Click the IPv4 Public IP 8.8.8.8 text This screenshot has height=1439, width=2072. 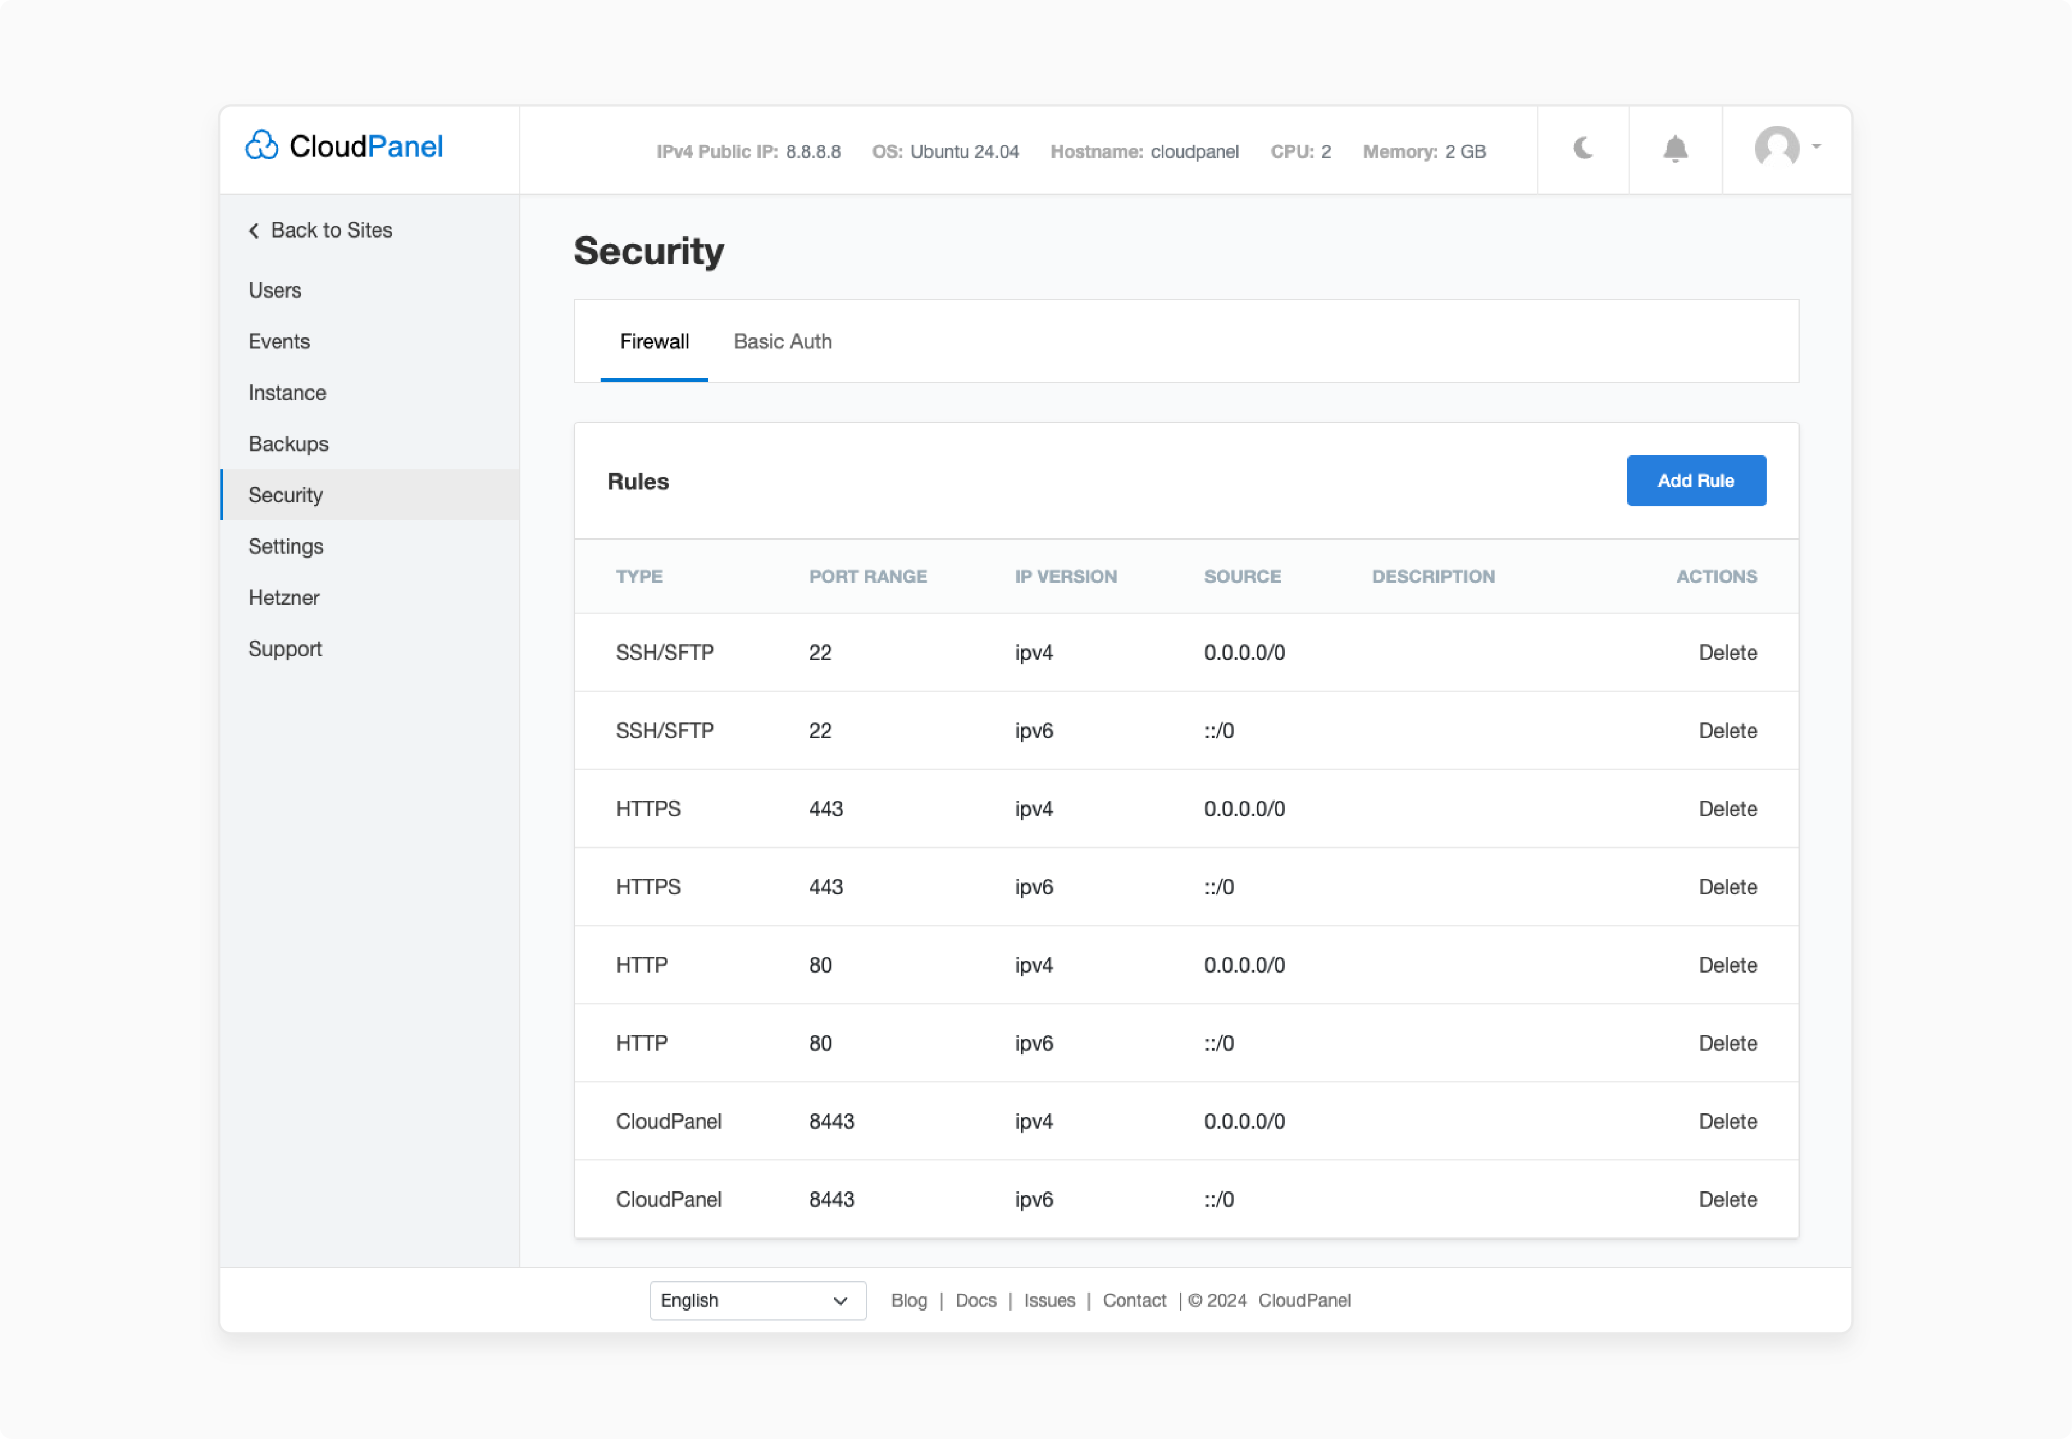(748, 151)
